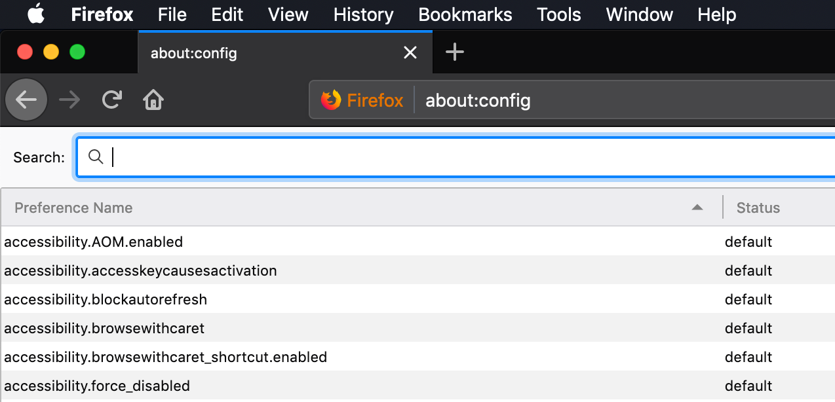Go to the home page icon
835x402 pixels.
(153, 100)
